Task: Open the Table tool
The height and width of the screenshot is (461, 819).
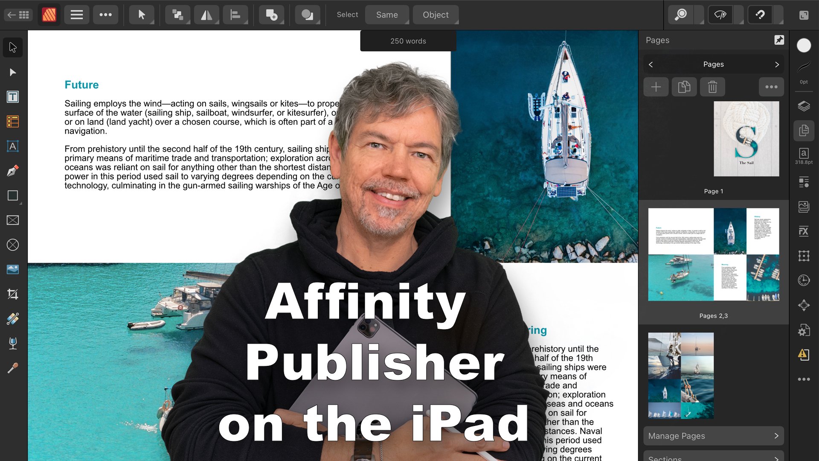Action: 13,122
